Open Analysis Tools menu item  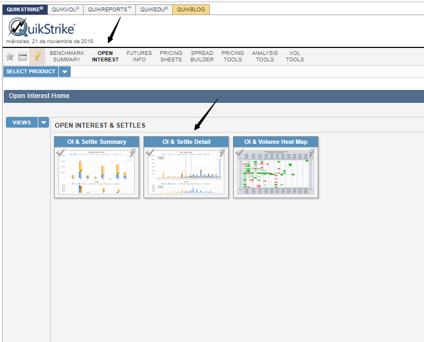265,57
